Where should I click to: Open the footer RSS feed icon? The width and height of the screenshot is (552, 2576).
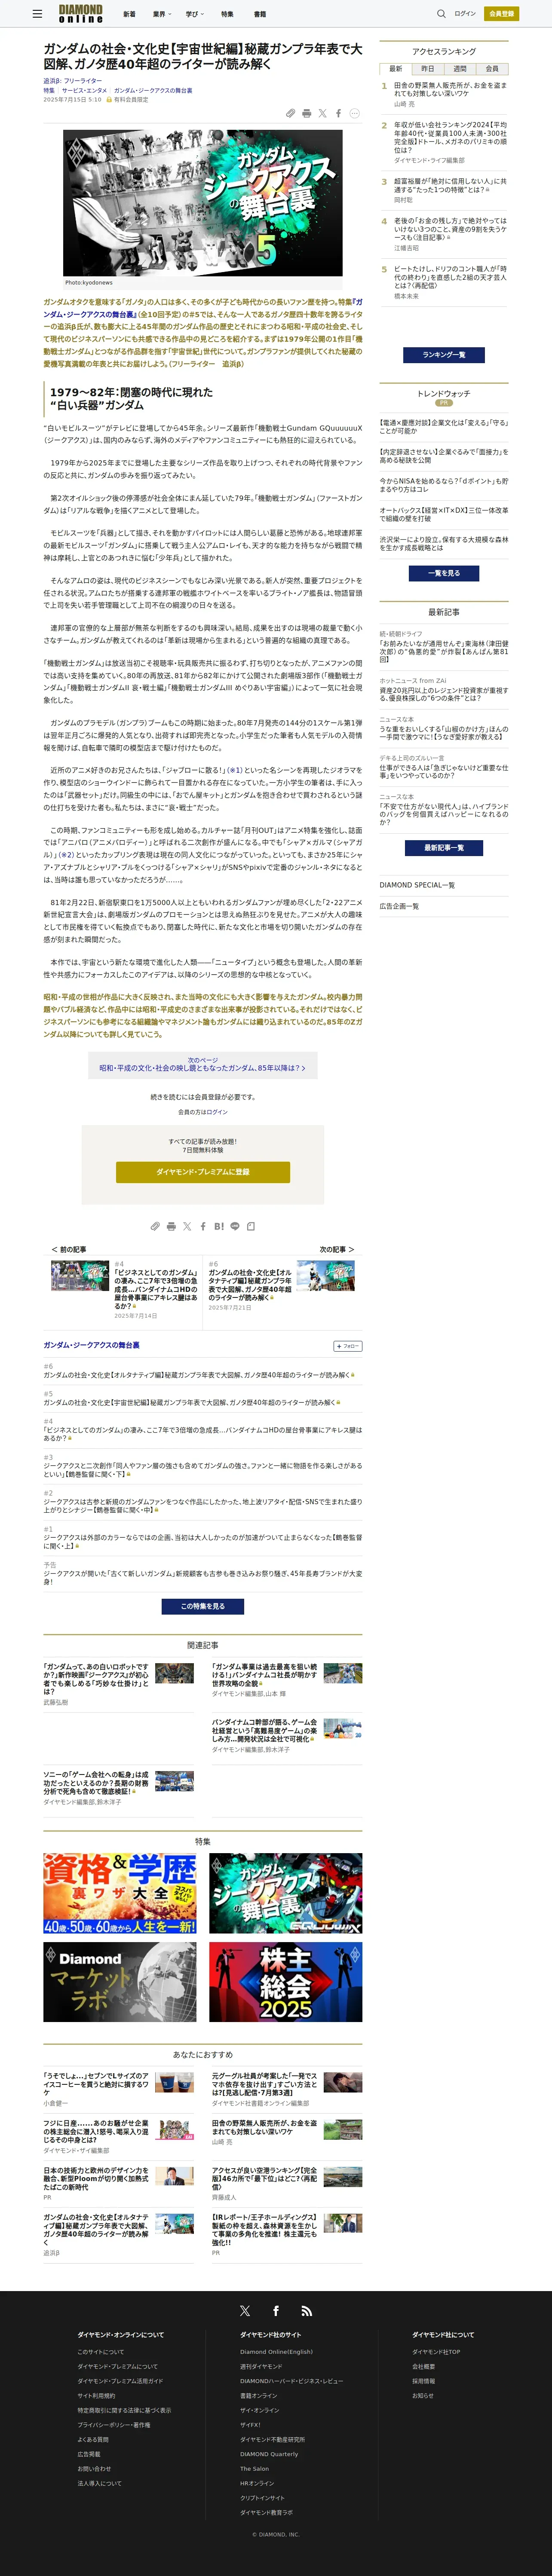pyautogui.click(x=306, y=2311)
